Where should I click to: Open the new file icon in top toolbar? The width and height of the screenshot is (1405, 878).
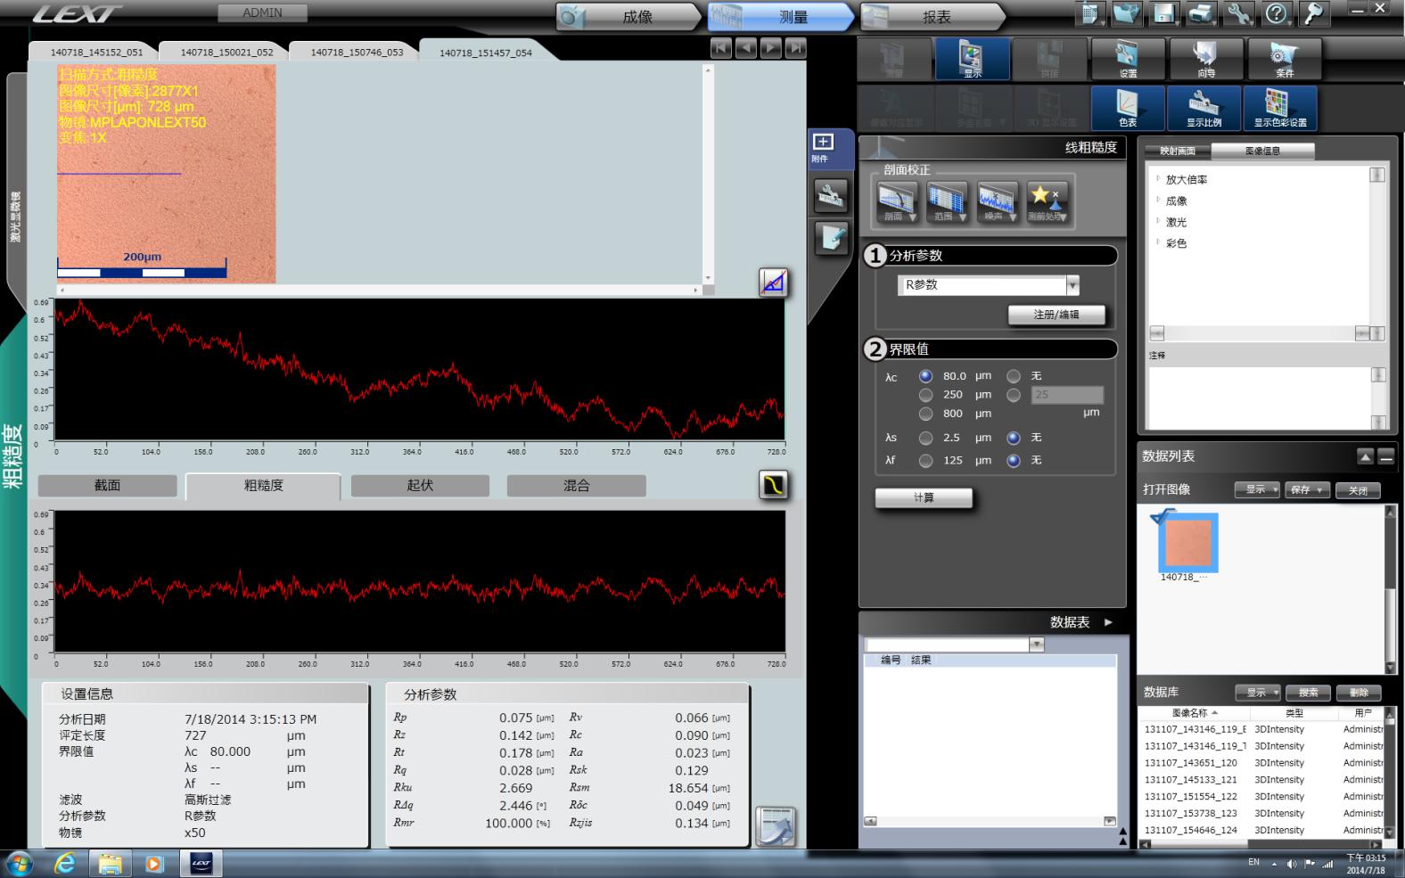point(1089,13)
